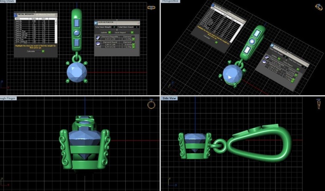
Task: Click the ring icon in Through Finger viewport
Action: (x=151, y=105)
